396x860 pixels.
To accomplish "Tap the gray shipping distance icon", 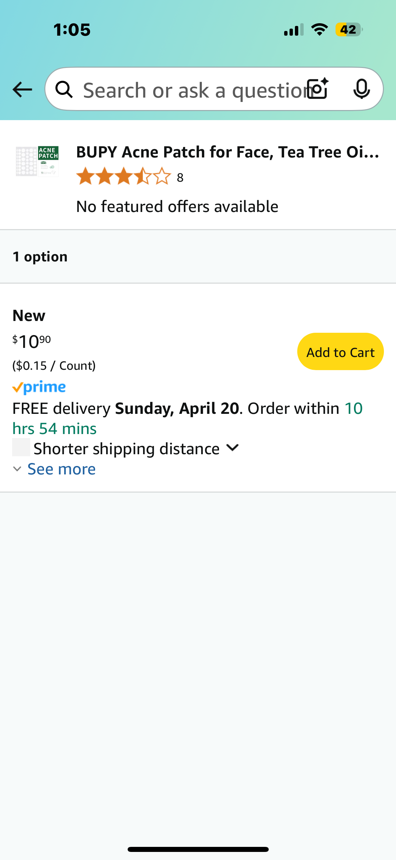I will tap(21, 447).
